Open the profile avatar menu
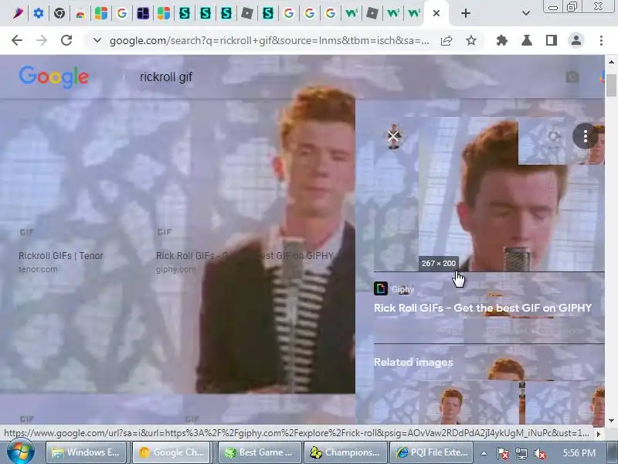The height and width of the screenshot is (464, 618). (576, 40)
